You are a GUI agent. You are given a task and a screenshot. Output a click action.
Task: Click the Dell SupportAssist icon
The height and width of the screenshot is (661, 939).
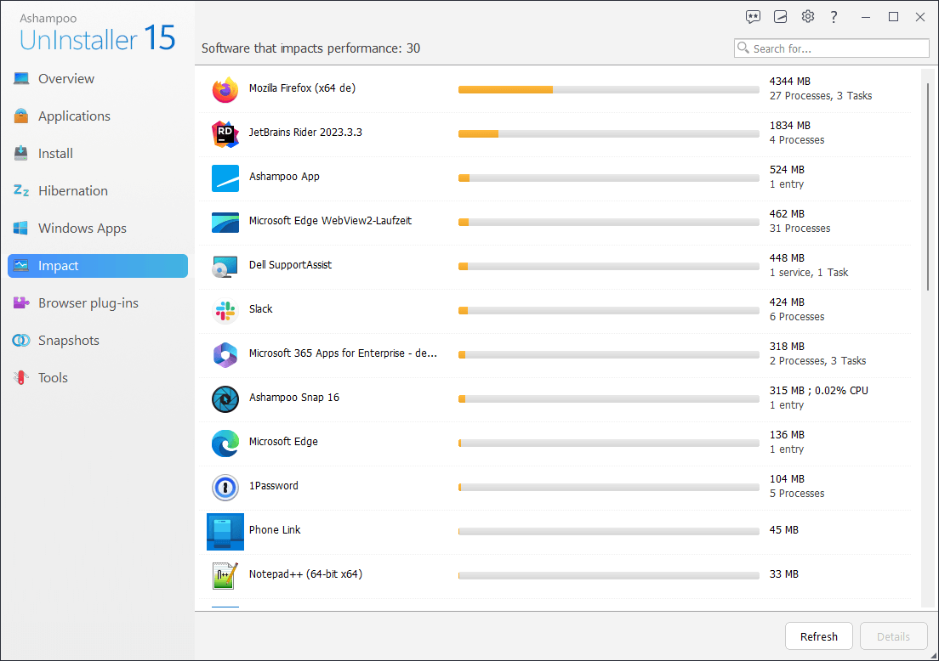point(225,267)
